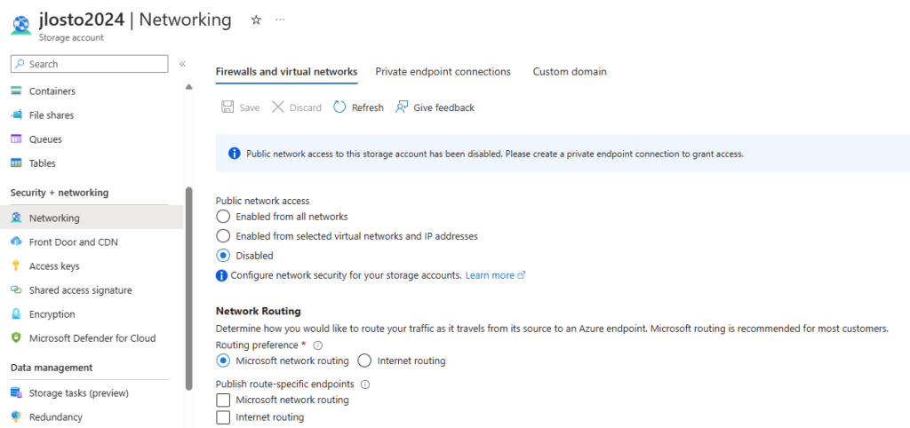Open Microsoft Defender for Cloud item
The height and width of the screenshot is (428, 910).
[x=92, y=338]
